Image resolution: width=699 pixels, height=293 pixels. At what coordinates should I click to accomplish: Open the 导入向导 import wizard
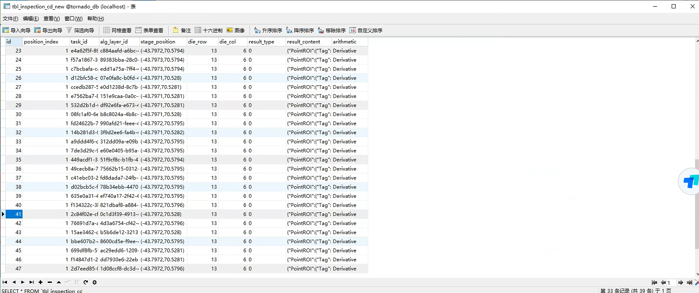coord(16,30)
